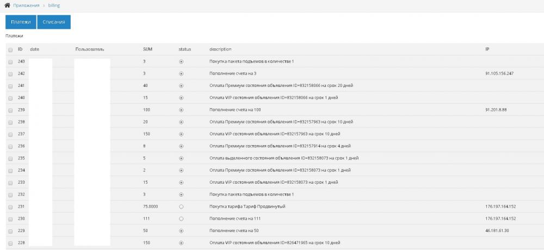Switch to the Платежи tab

coord(21,22)
